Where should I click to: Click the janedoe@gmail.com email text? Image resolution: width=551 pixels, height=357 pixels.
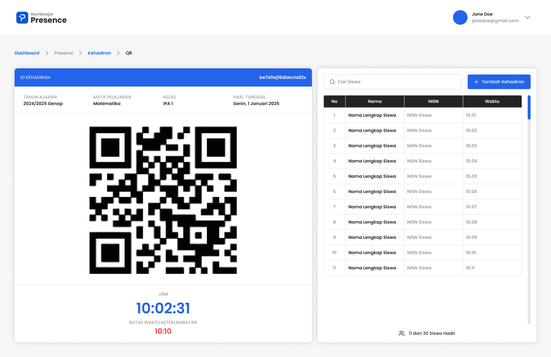click(495, 21)
